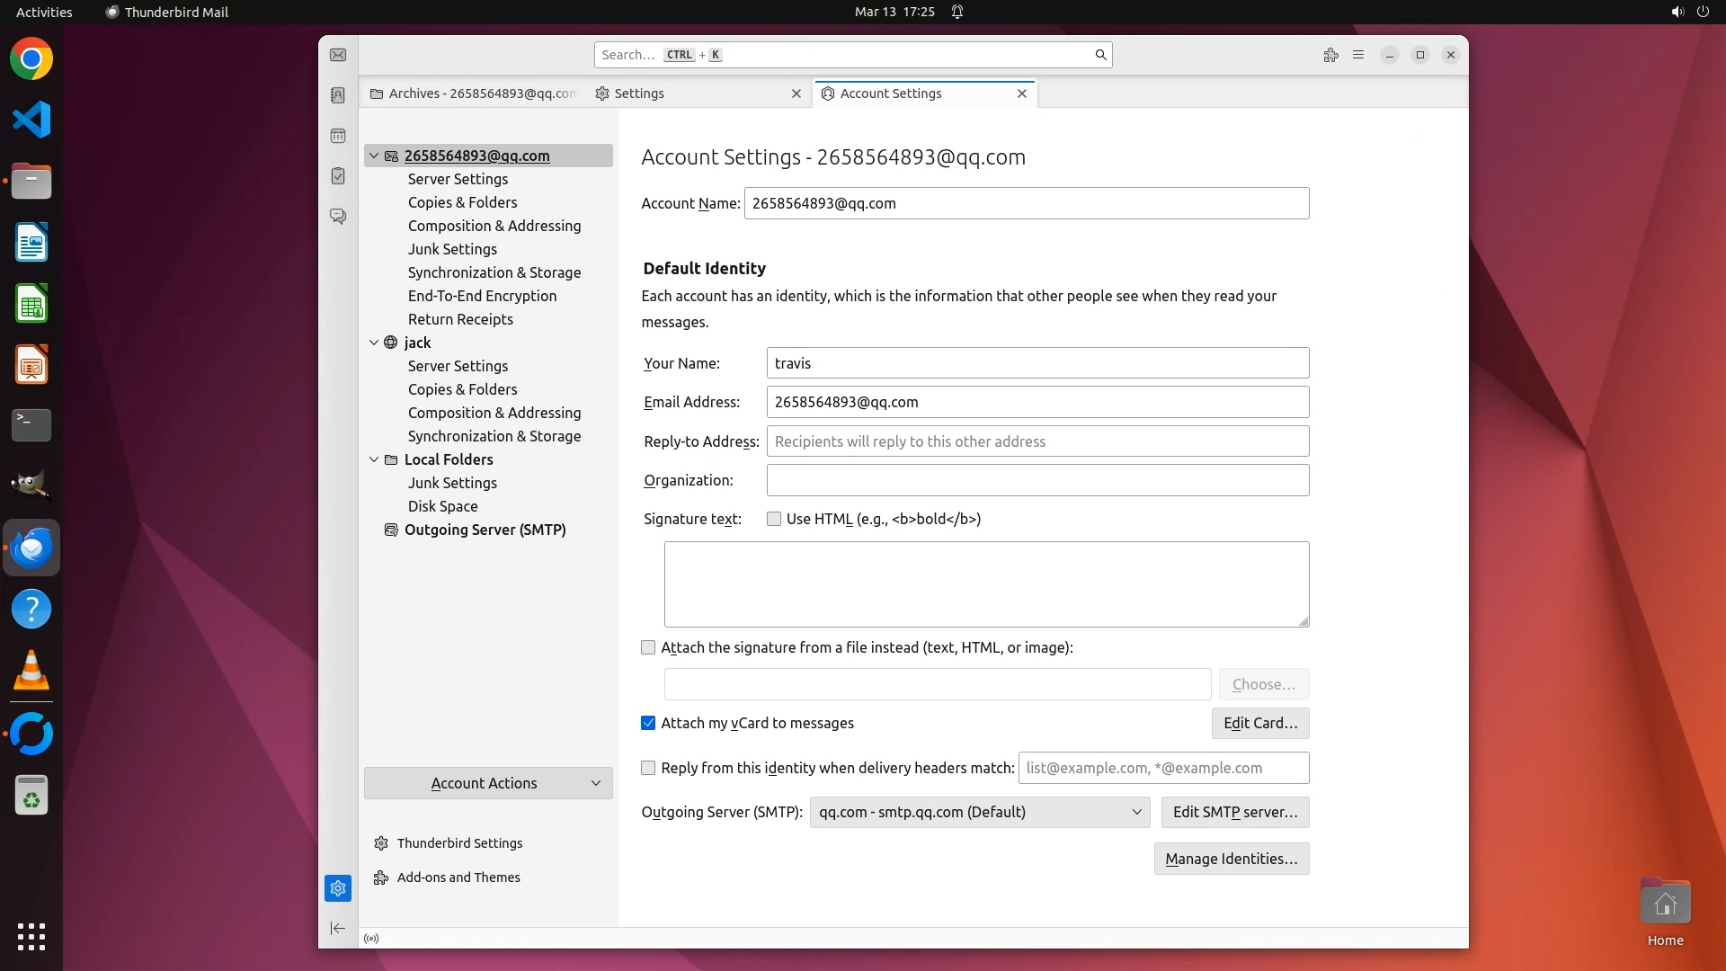Uncheck Attach my vCard to messages
The image size is (1726, 971).
tap(648, 723)
